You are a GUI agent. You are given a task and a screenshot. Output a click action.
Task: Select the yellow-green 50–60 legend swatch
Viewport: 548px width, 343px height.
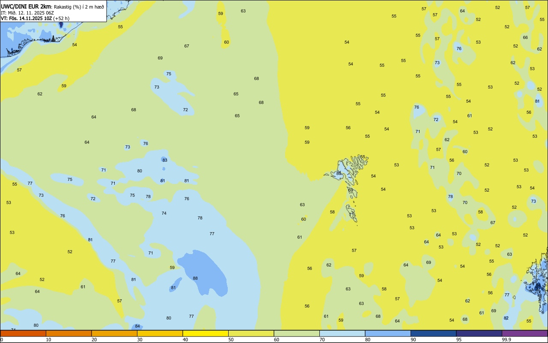pyautogui.click(x=251, y=333)
